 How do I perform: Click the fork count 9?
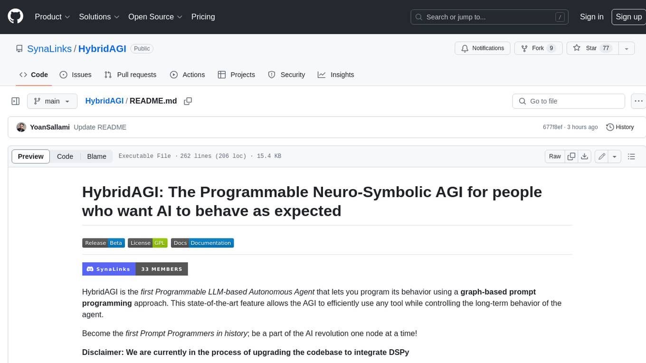click(x=551, y=48)
